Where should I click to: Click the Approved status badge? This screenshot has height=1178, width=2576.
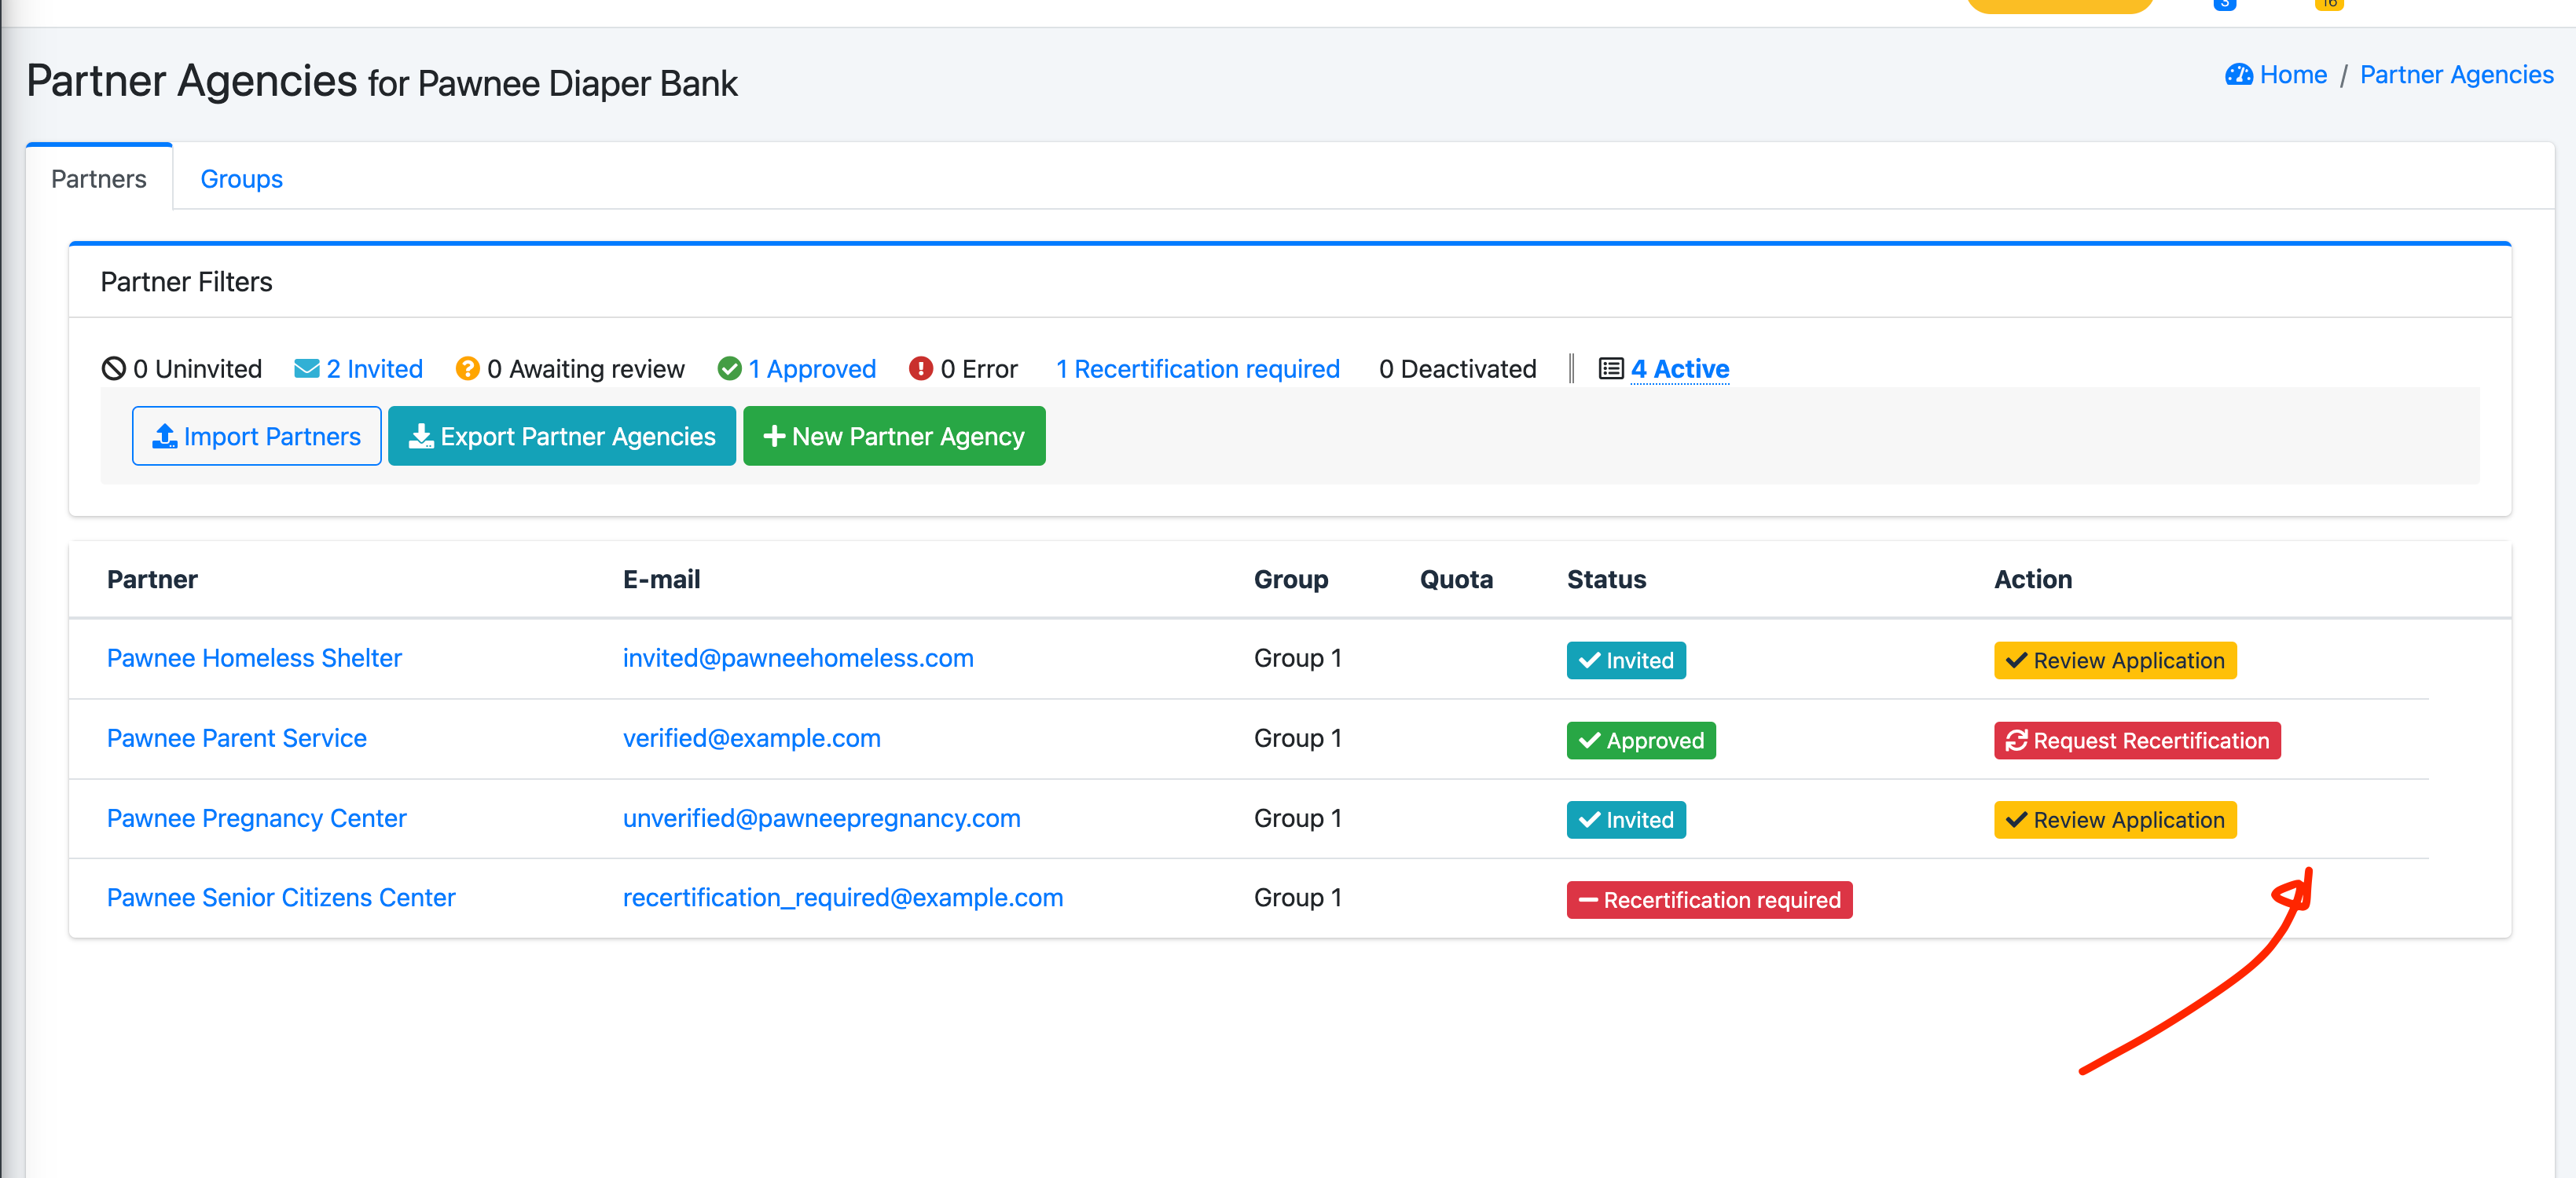[1640, 741]
